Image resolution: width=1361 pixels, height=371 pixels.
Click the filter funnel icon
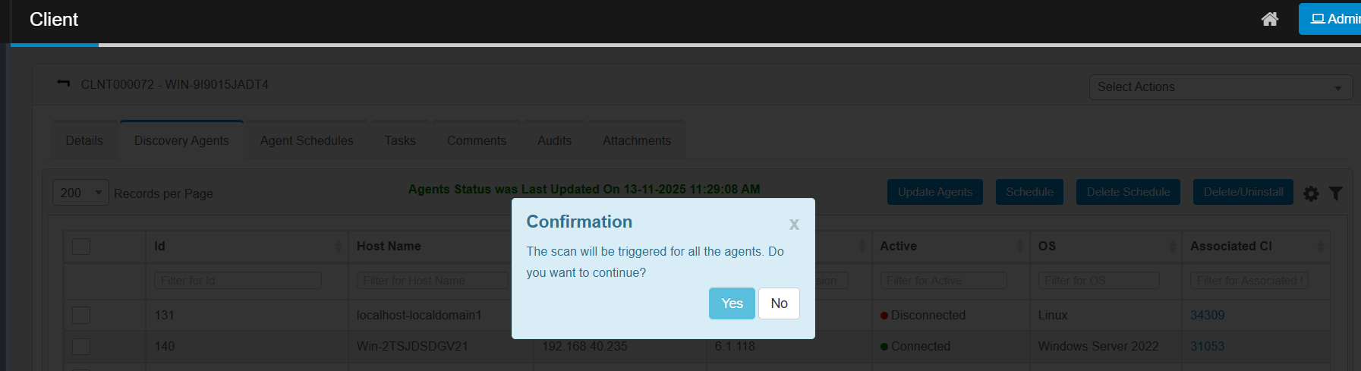(1336, 193)
